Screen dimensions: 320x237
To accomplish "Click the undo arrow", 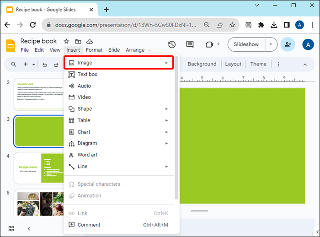I will 45,65.
